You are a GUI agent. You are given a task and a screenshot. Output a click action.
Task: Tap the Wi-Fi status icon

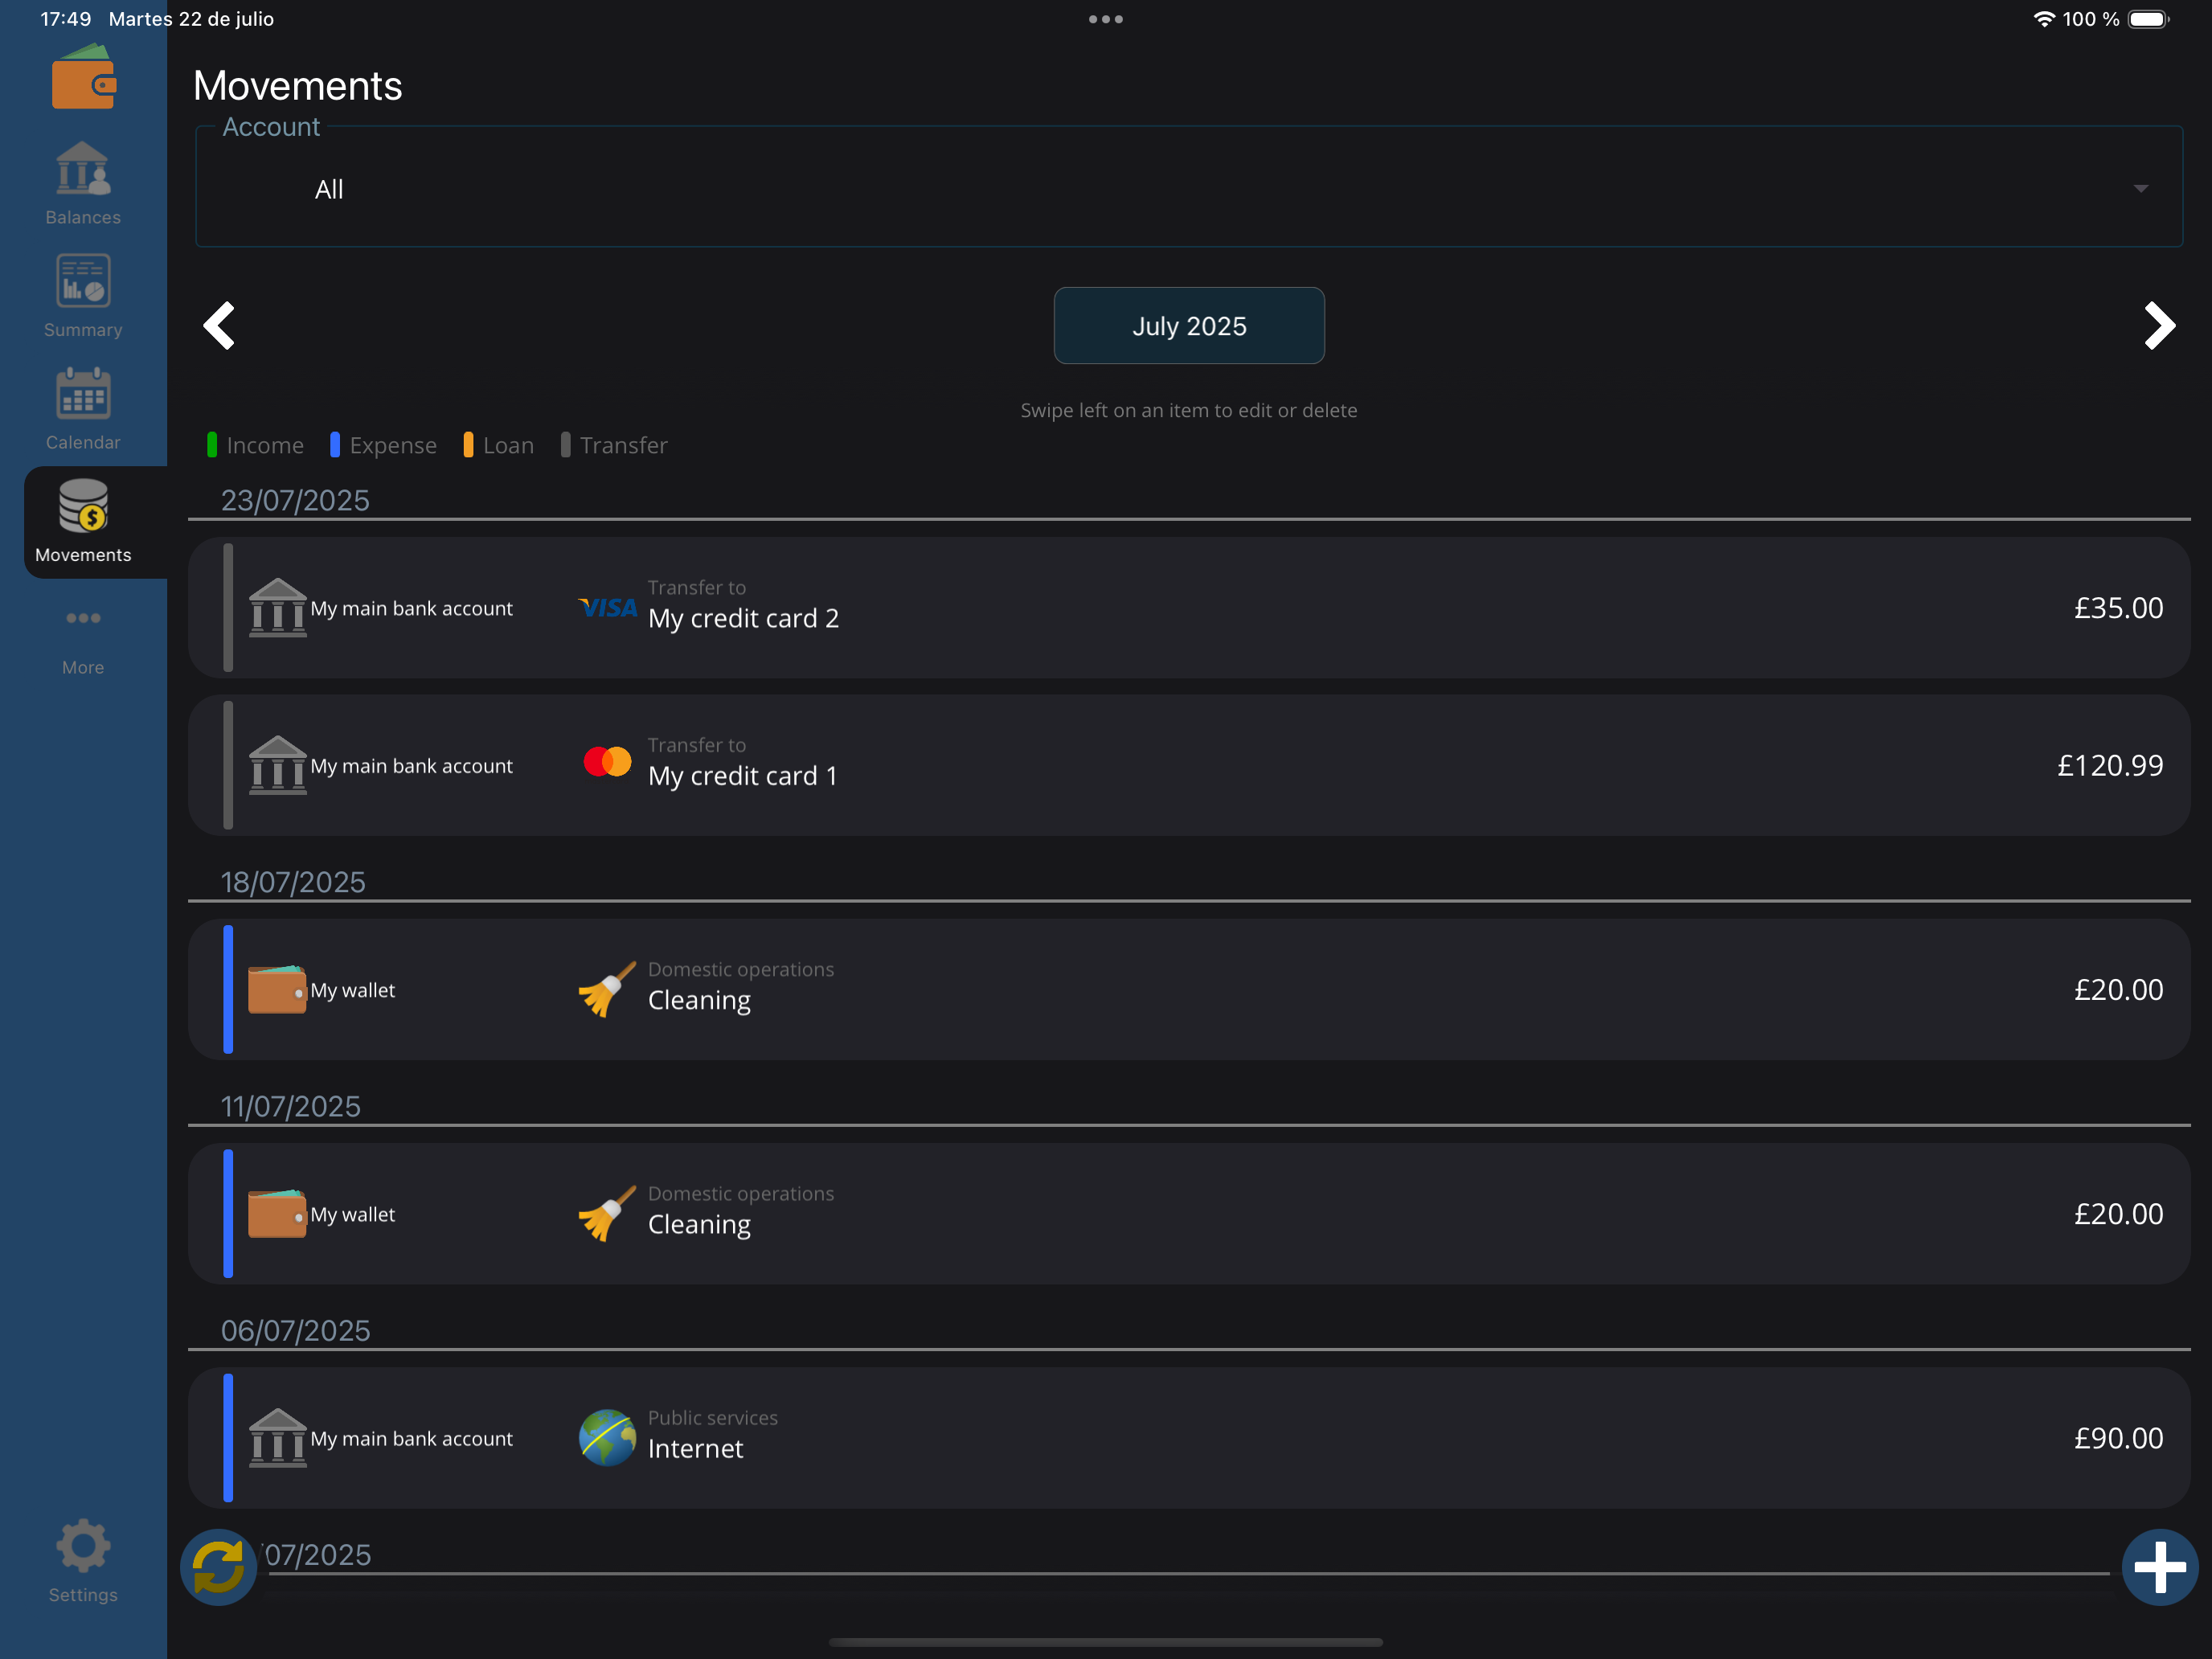(2043, 19)
